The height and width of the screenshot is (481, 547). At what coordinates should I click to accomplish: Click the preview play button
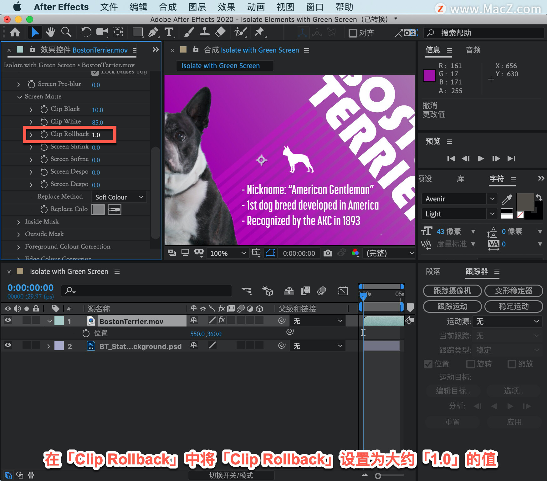coord(481,159)
